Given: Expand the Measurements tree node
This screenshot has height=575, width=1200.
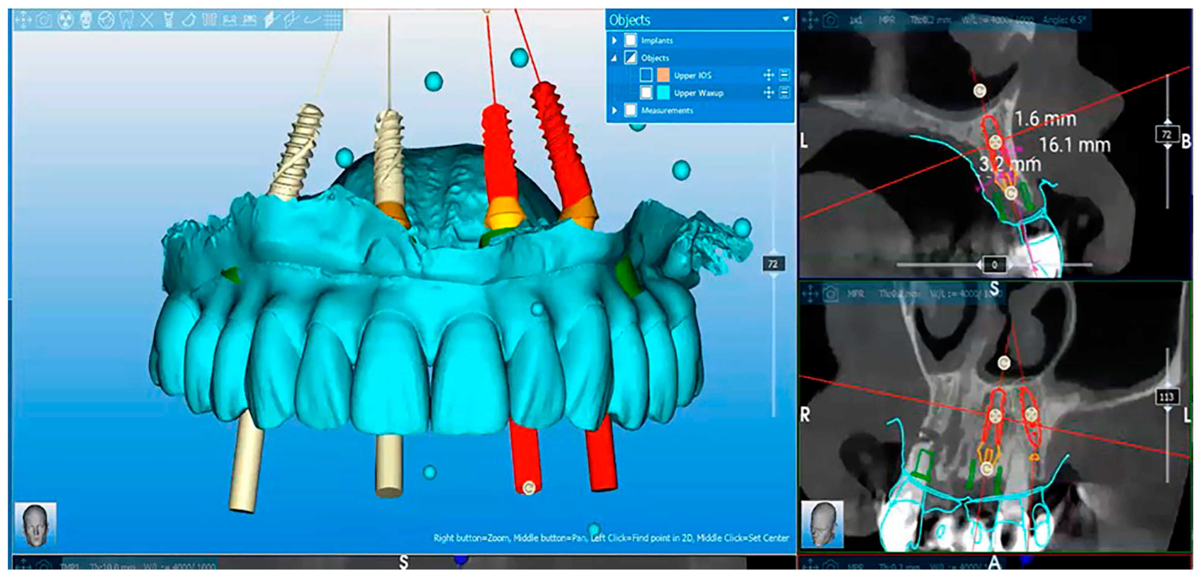Looking at the screenshot, I should pos(615,111).
